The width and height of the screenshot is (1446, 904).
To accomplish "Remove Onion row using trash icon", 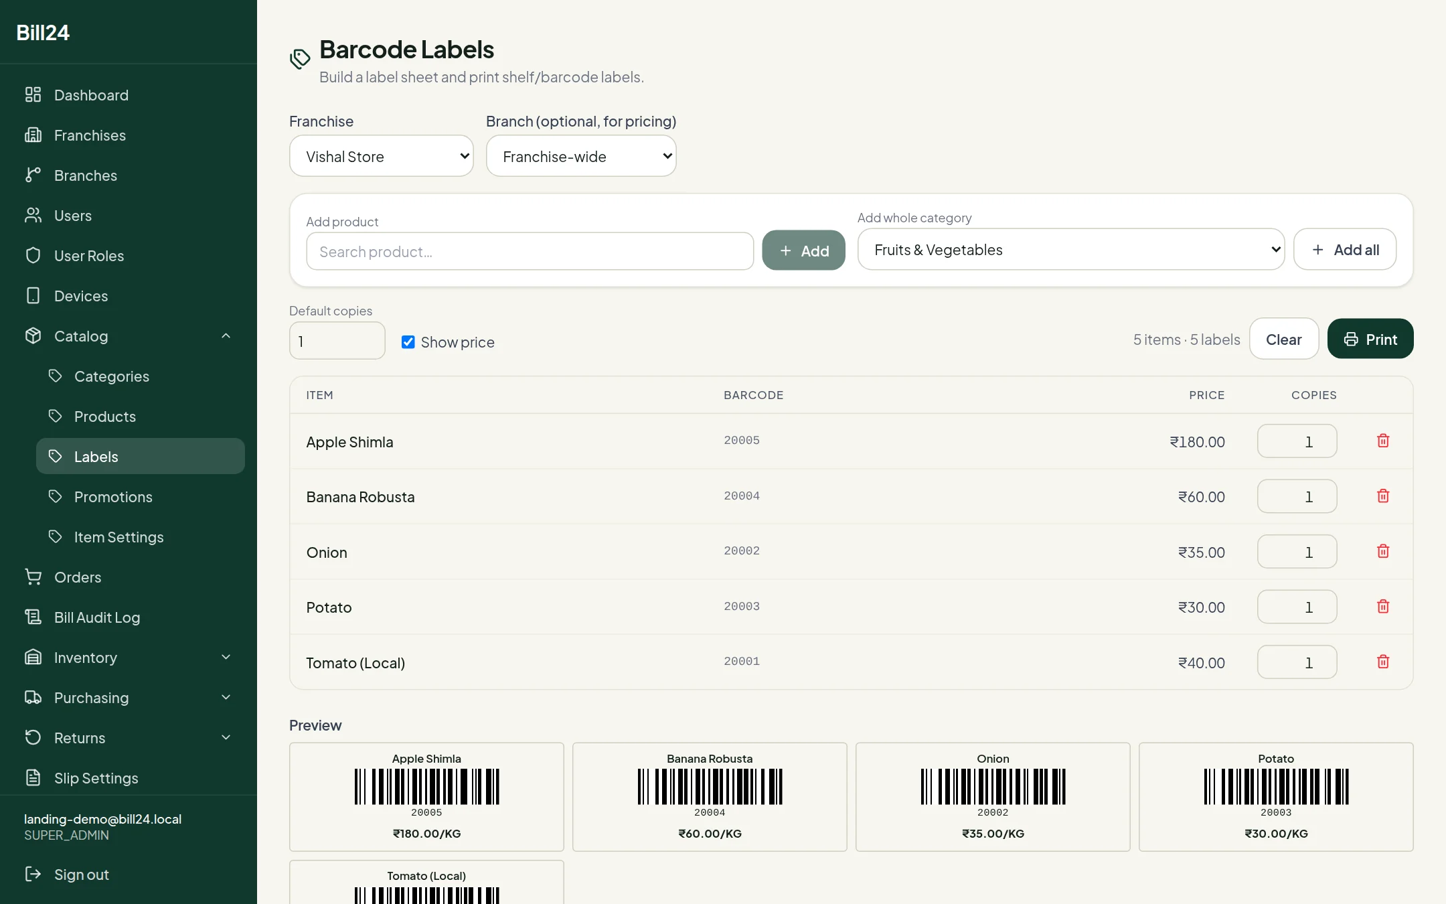I will (1383, 551).
